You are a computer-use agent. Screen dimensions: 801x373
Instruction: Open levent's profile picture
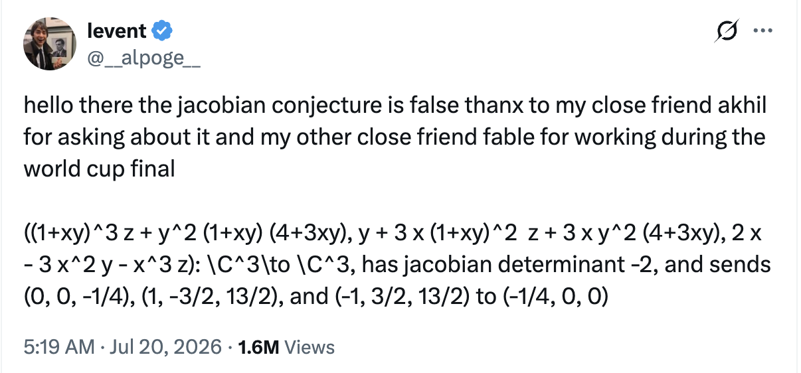tap(50, 43)
